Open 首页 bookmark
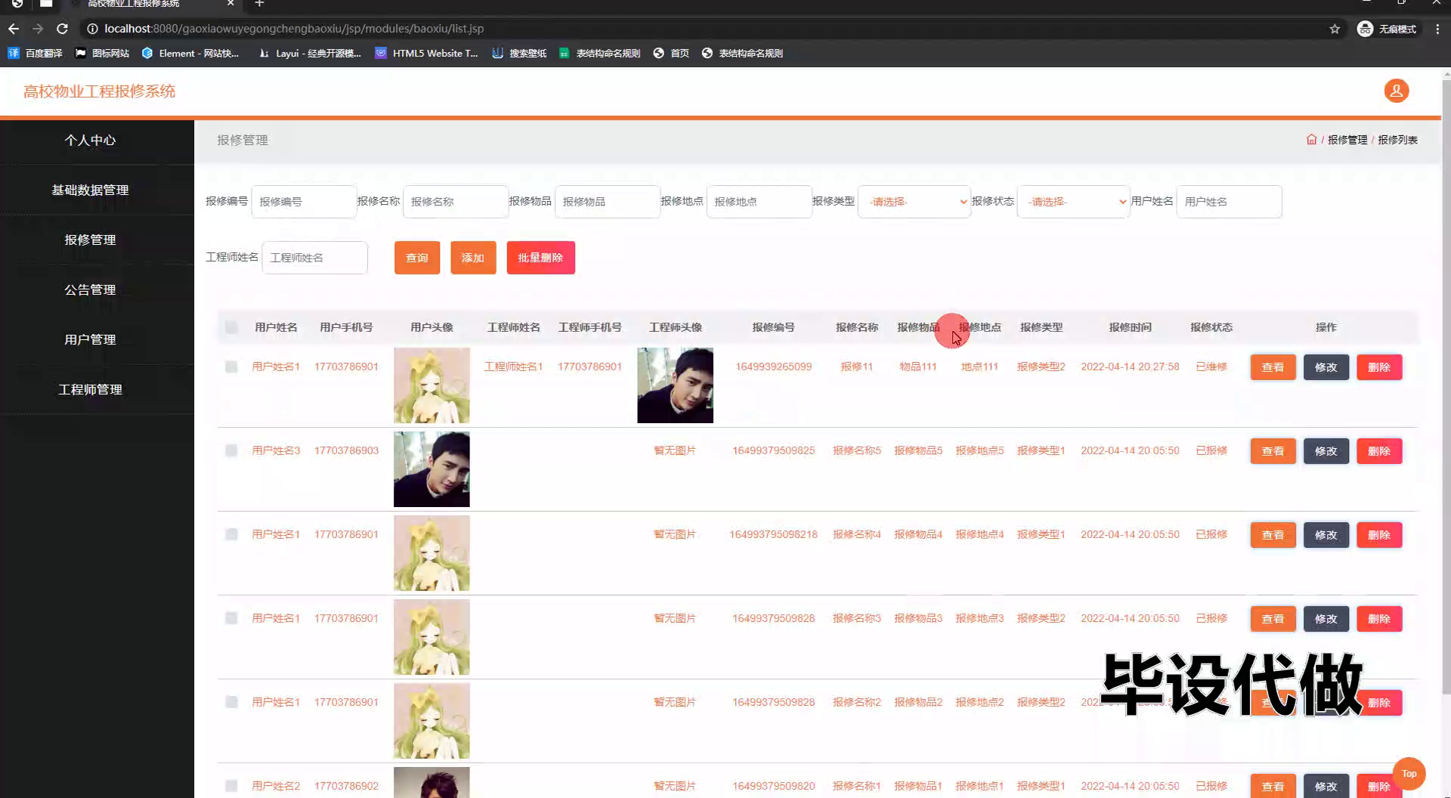 pyautogui.click(x=671, y=53)
